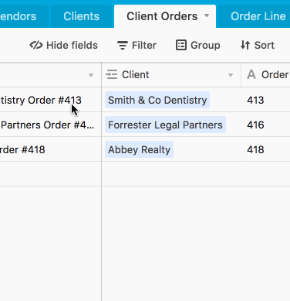
Task: Click the empty new-record row Client cell
Action: (171, 174)
